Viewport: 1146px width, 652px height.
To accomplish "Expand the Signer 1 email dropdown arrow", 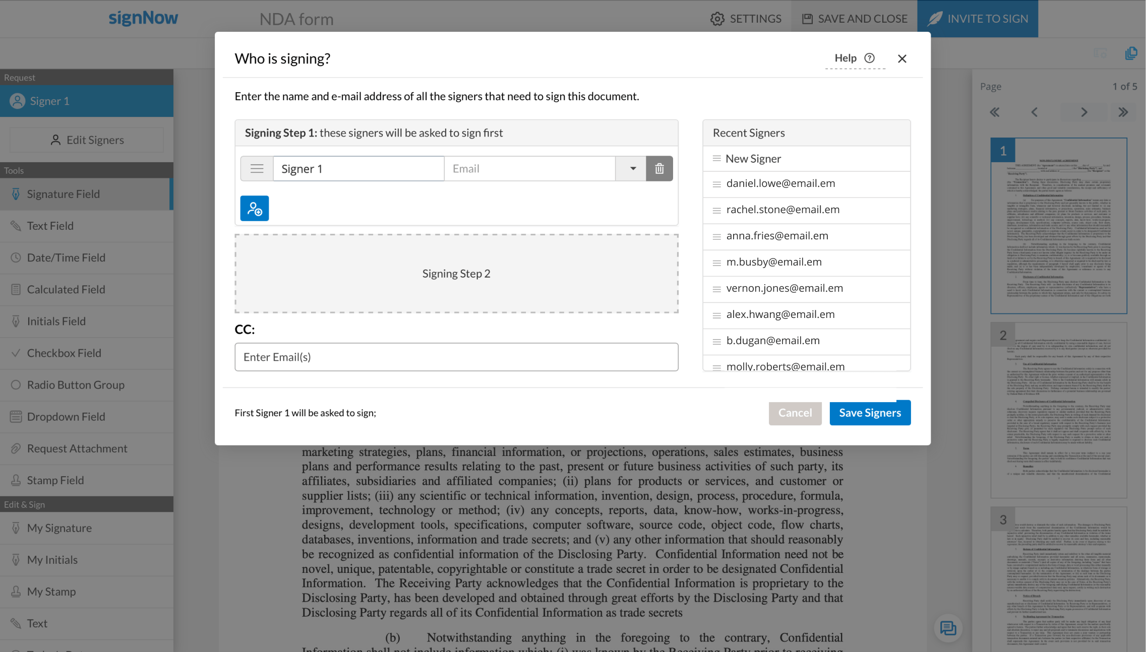I will point(632,168).
